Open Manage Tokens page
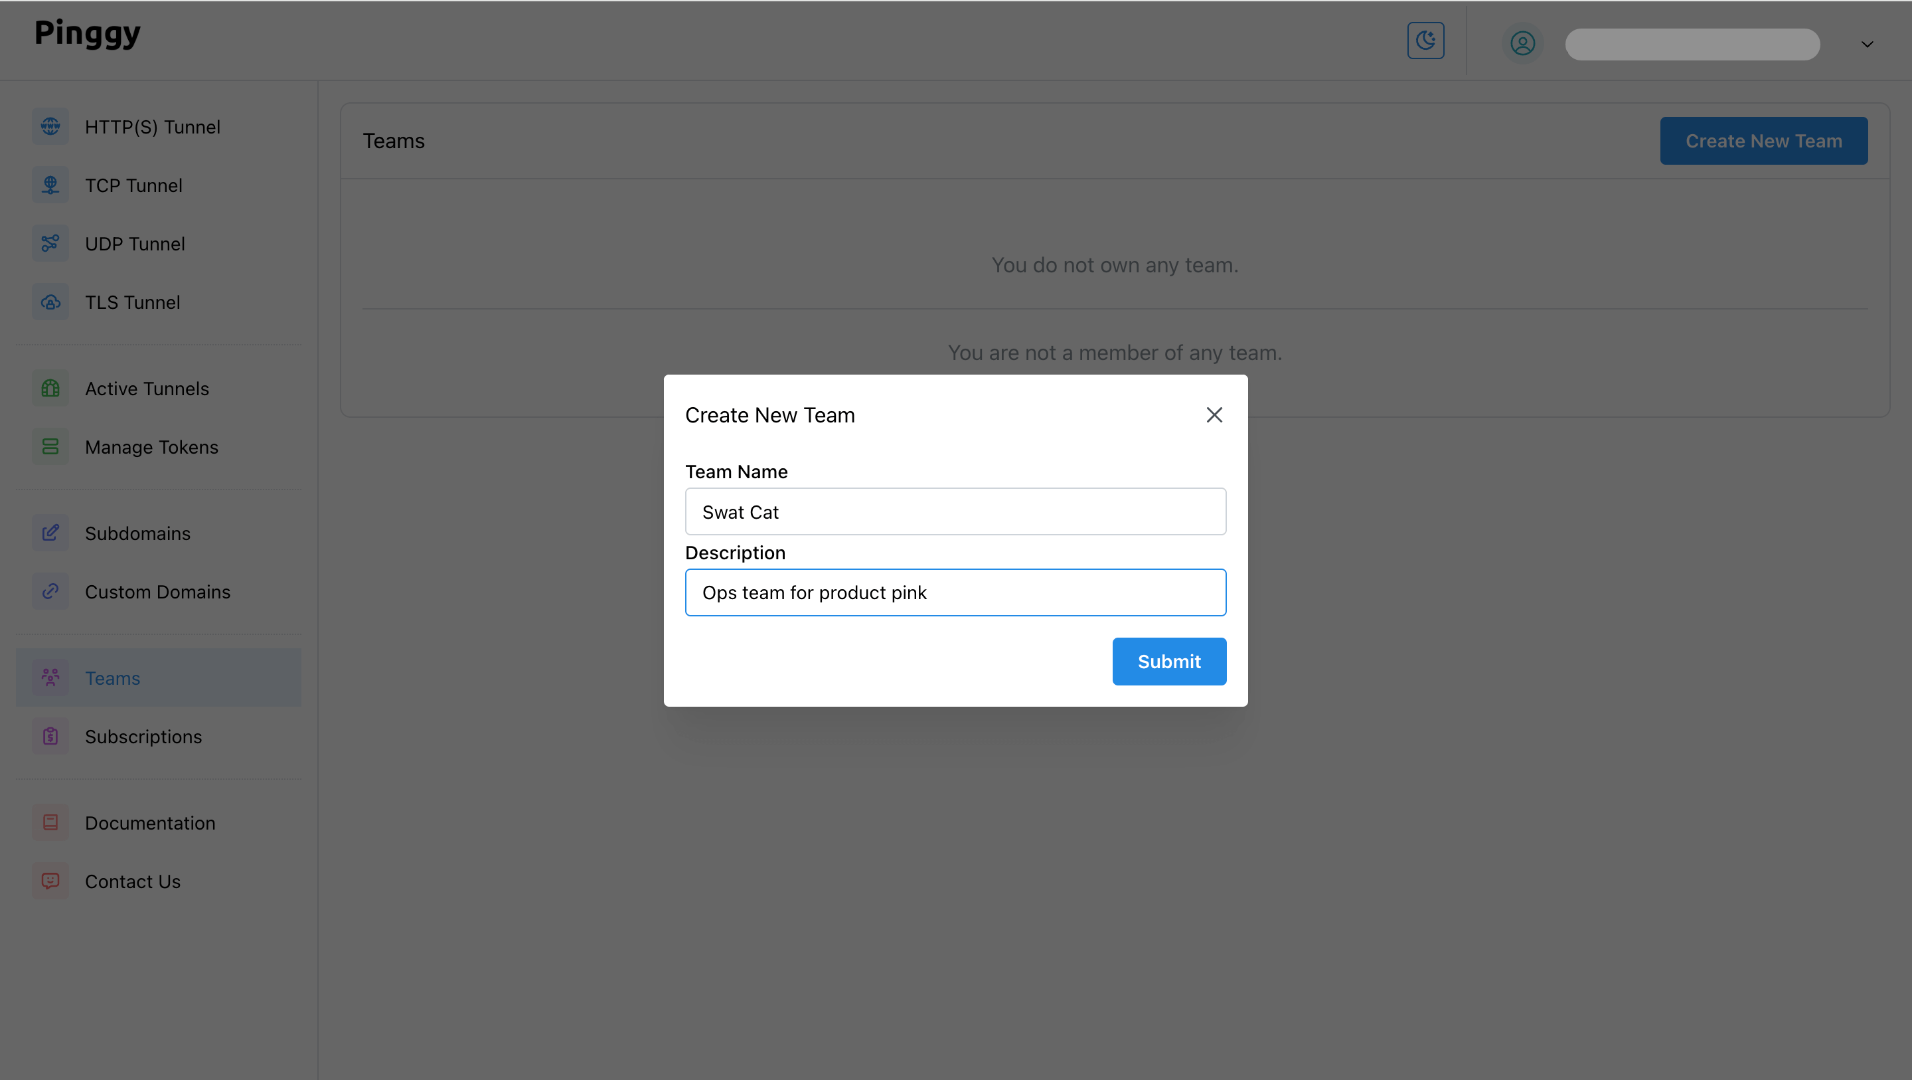This screenshot has width=1912, height=1080. pyautogui.click(x=159, y=448)
